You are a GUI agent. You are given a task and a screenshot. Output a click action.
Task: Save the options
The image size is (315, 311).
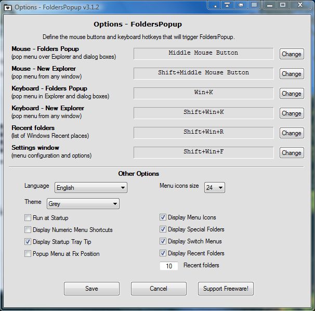click(x=91, y=289)
